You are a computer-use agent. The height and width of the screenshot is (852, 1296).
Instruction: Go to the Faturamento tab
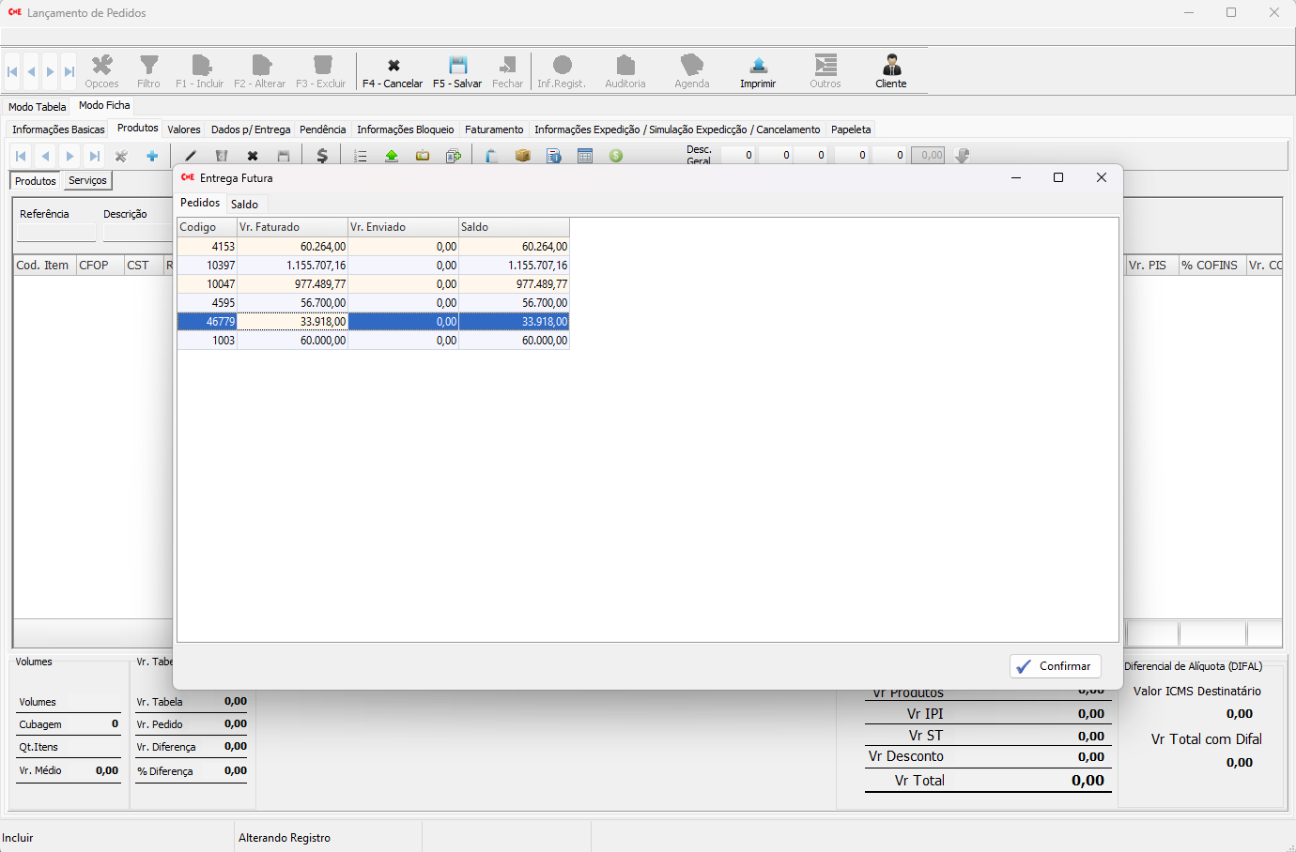[x=494, y=129]
